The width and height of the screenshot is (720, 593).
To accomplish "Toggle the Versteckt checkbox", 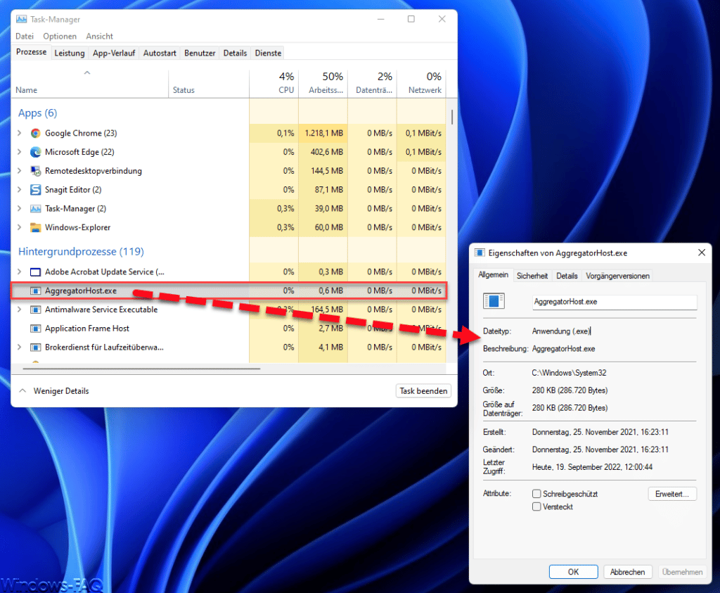I will coord(536,506).
